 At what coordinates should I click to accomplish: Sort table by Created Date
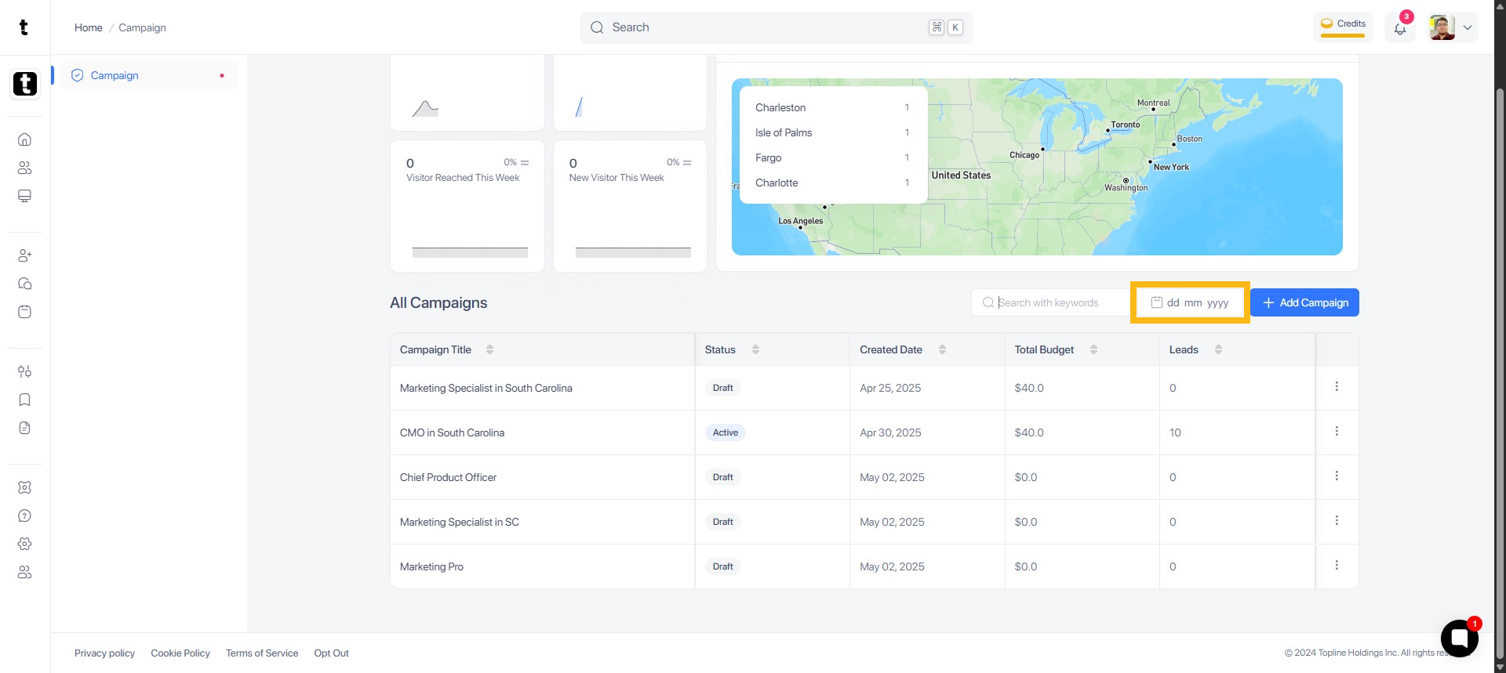click(942, 349)
